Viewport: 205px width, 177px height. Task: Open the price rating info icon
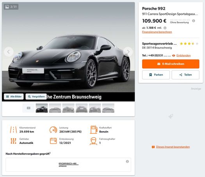pyautogui.click(x=194, y=21)
